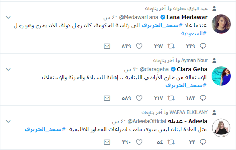This screenshot has width=236, height=150.
Task: Reply to Adeela's tweet
Action: 203,142
